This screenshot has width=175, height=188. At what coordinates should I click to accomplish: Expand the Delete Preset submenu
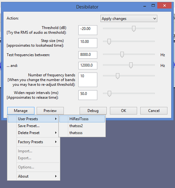point(33,133)
